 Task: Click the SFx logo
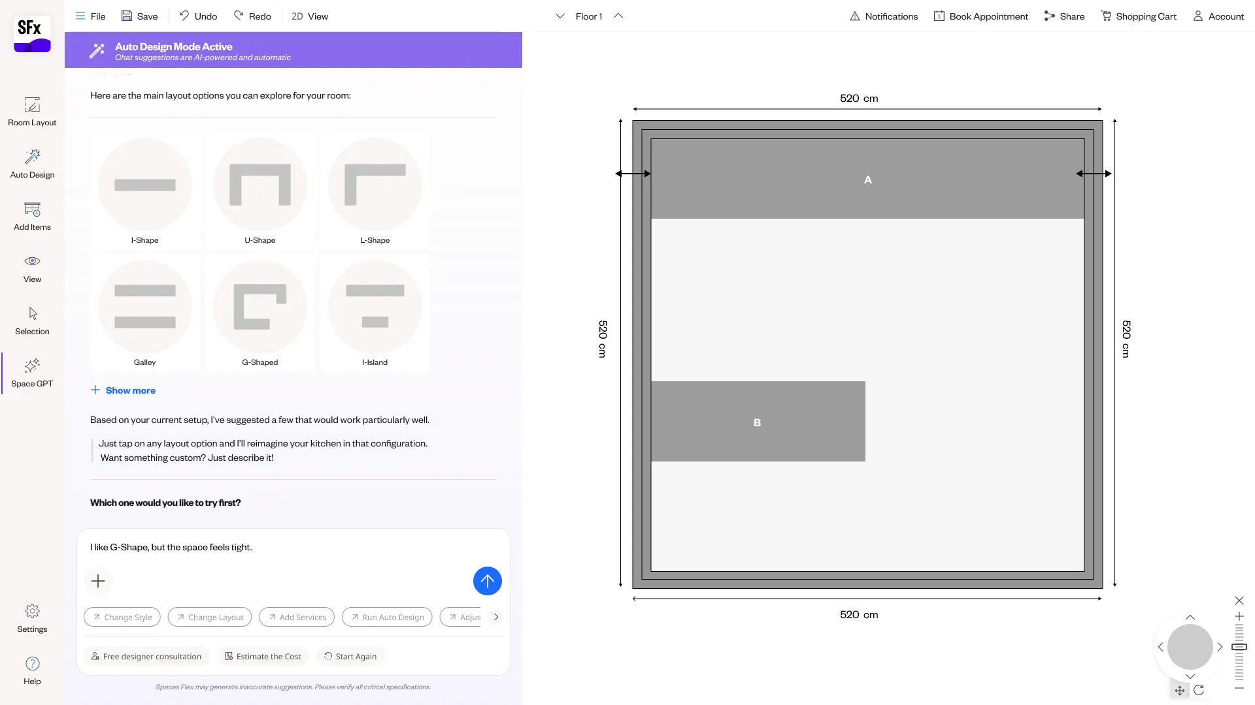pyautogui.click(x=32, y=34)
